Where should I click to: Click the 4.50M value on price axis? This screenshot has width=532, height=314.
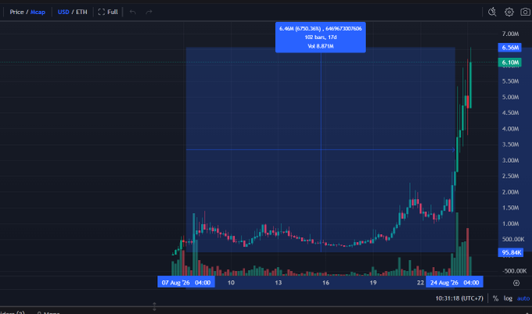[510, 113]
